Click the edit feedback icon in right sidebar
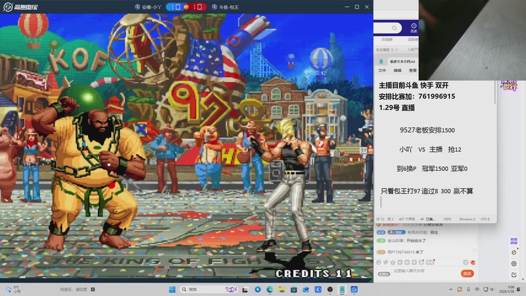Viewport: 526px width, 296px height. pyautogui.click(x=514, y=275)
